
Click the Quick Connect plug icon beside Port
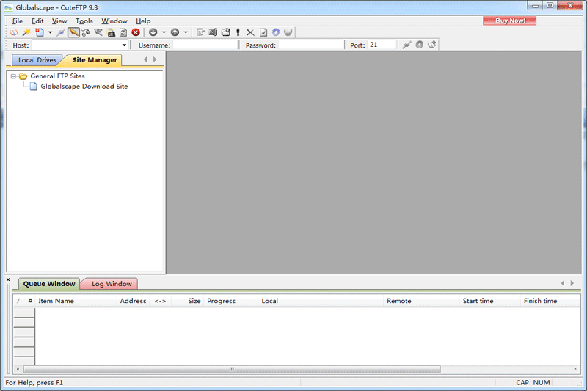click(x=406, y=45)
